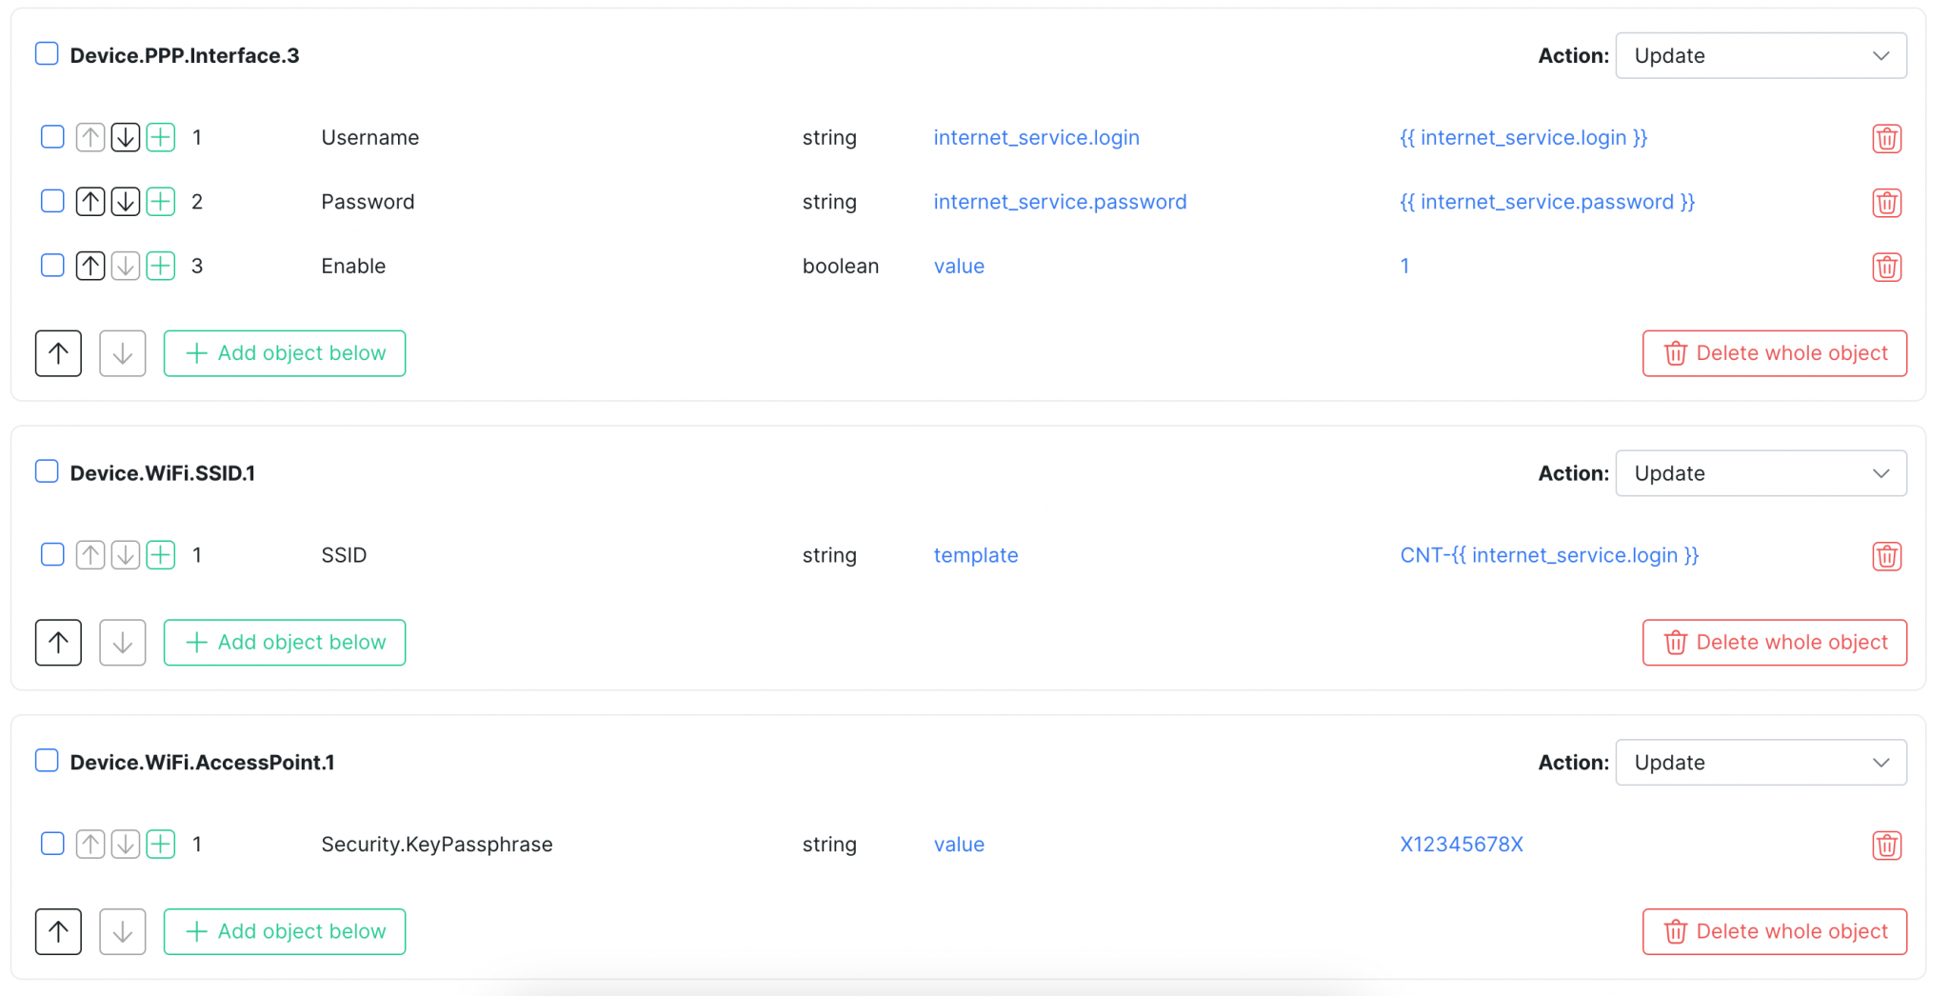The image size is (1950, 996).
Task: Move Device.WiFi.SSID.1 object up
Action: (58, 642)
